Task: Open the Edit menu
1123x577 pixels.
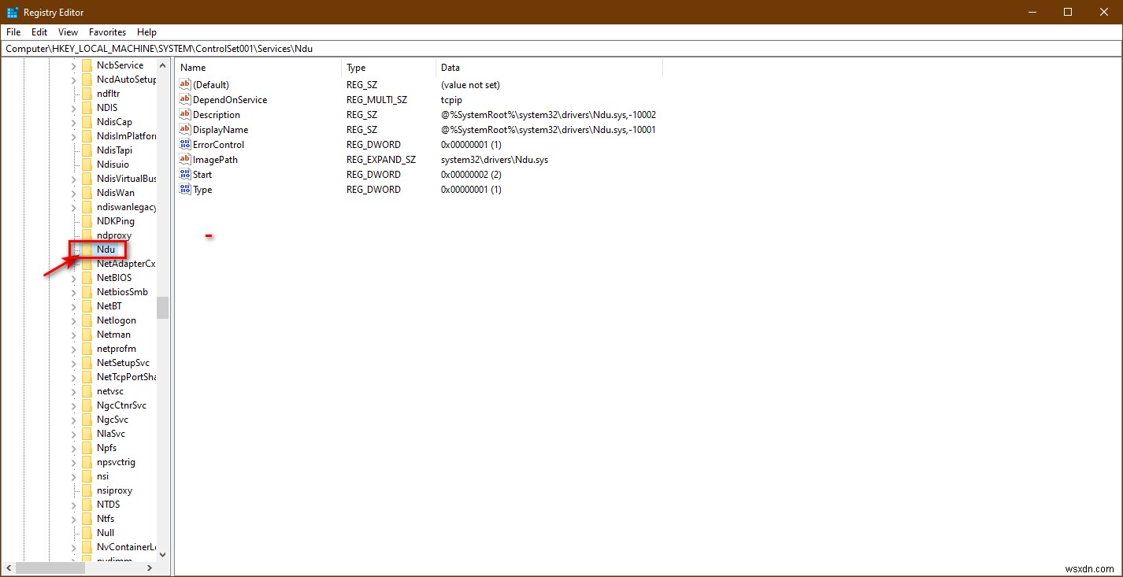Action: click(x=39, y=32)
